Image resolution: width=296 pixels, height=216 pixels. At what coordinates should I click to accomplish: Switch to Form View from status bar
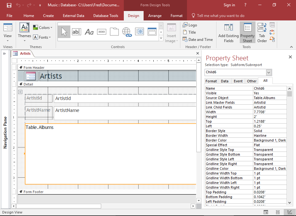(x=266, y=212)
